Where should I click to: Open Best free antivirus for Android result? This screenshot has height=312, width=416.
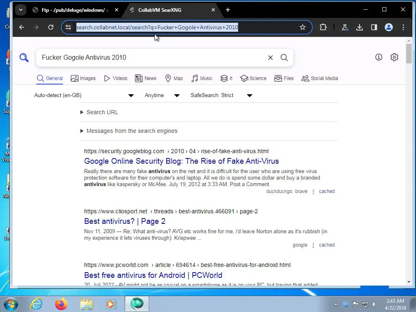tap(153, 275)
